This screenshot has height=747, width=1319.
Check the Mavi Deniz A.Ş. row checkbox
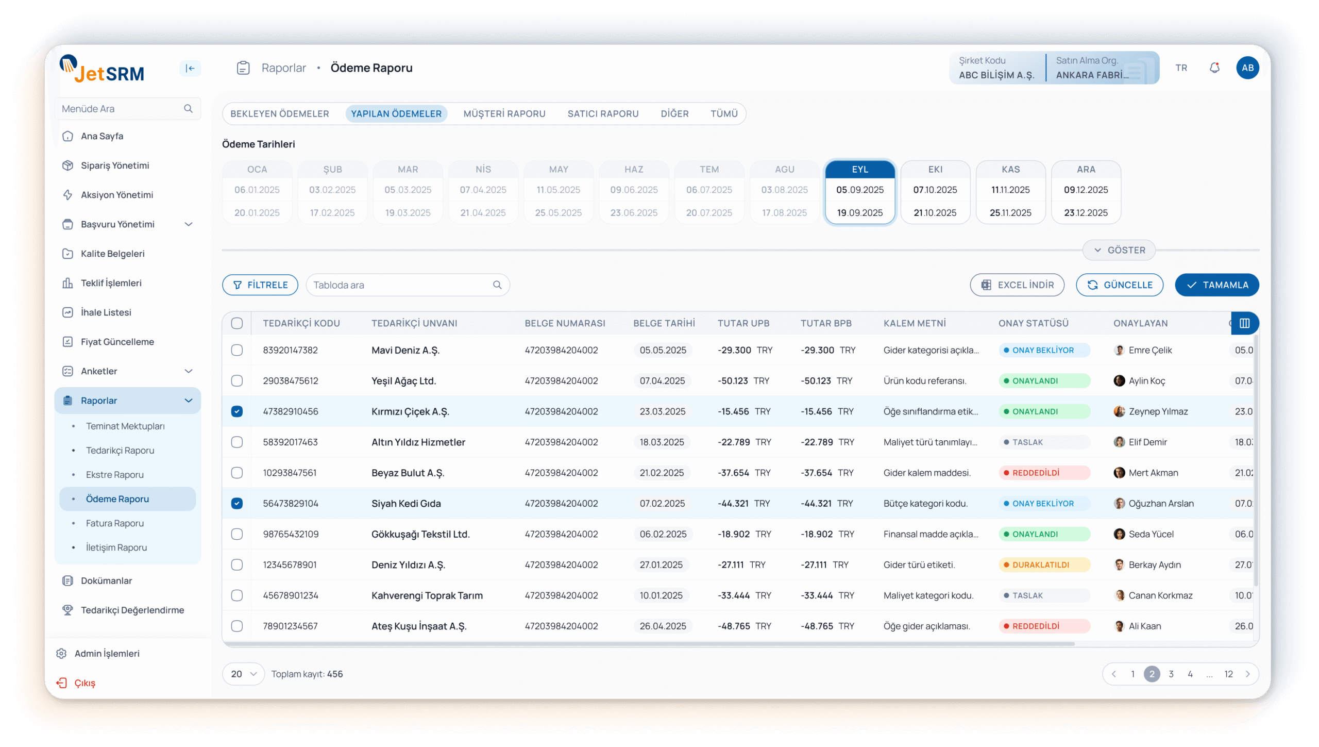click(x=237, y=351)
